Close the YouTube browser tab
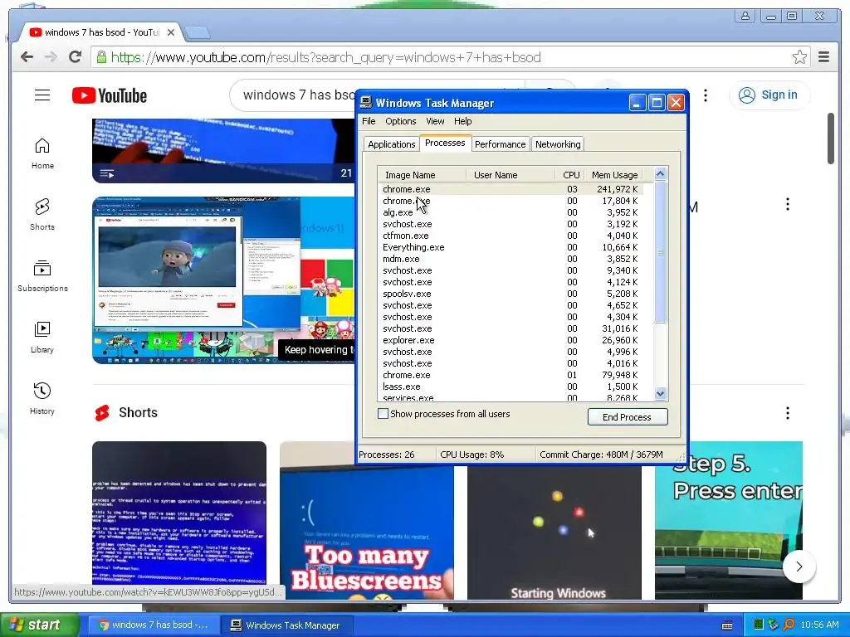 click(171, 32)
